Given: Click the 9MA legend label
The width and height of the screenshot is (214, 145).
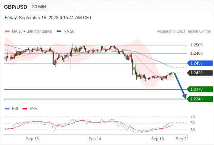Looking at the screenshot, I should click(x=33, y=109).
